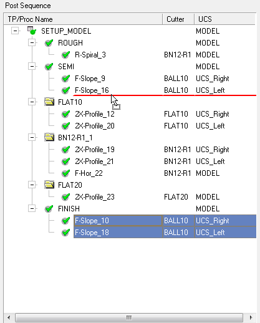Image resolution: width=260 pixels, height=323 pixels.
Task: Collapse the SETUP_MODEL tree node
Action: (x=15, y=31)
